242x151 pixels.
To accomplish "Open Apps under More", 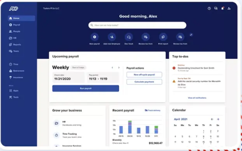I will click(x=14, y=90).
